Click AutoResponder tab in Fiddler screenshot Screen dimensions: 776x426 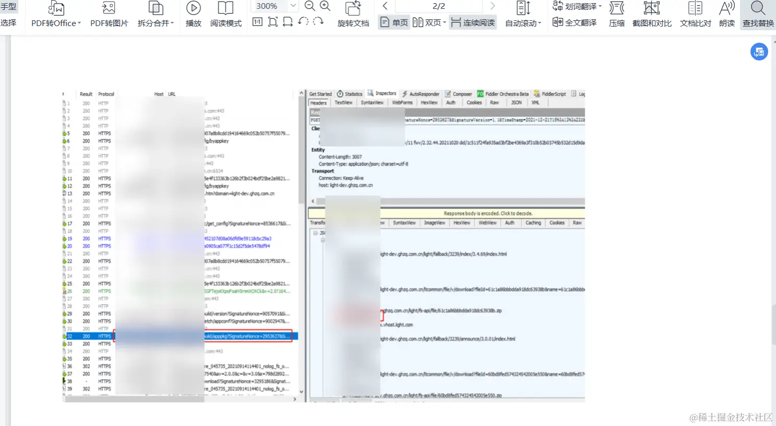pos(420,94)
